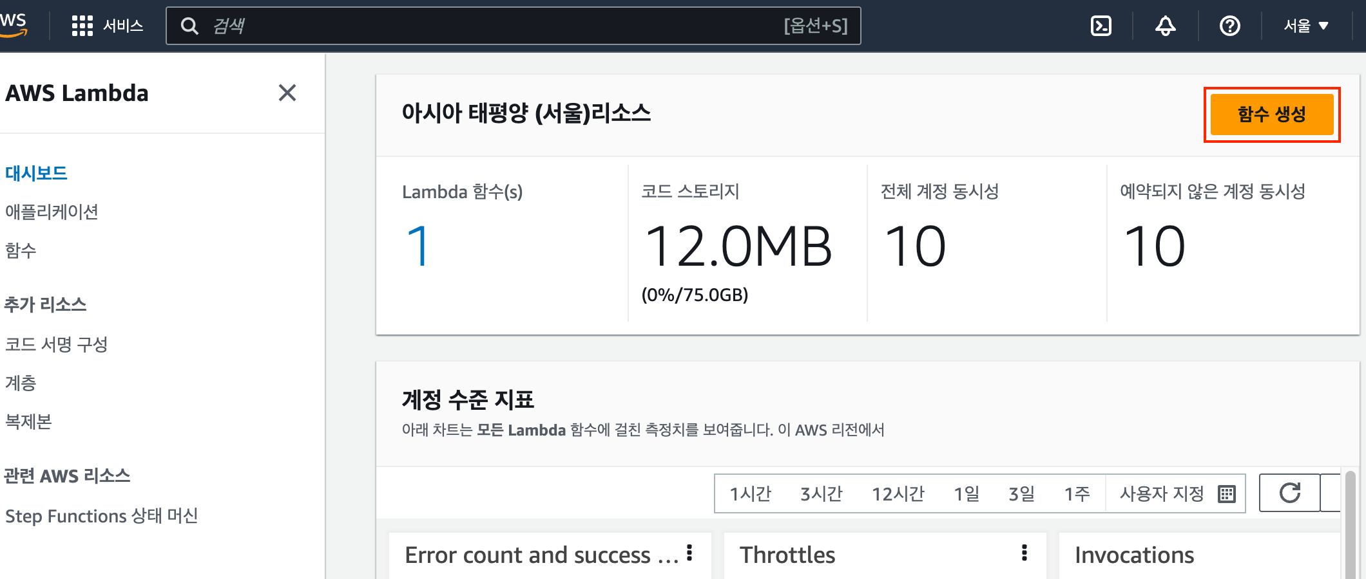Image resolution: width=1366 pixels, height=579 pixels.
Task: Open Throttles widget options menu
Action: [1024, 553]
